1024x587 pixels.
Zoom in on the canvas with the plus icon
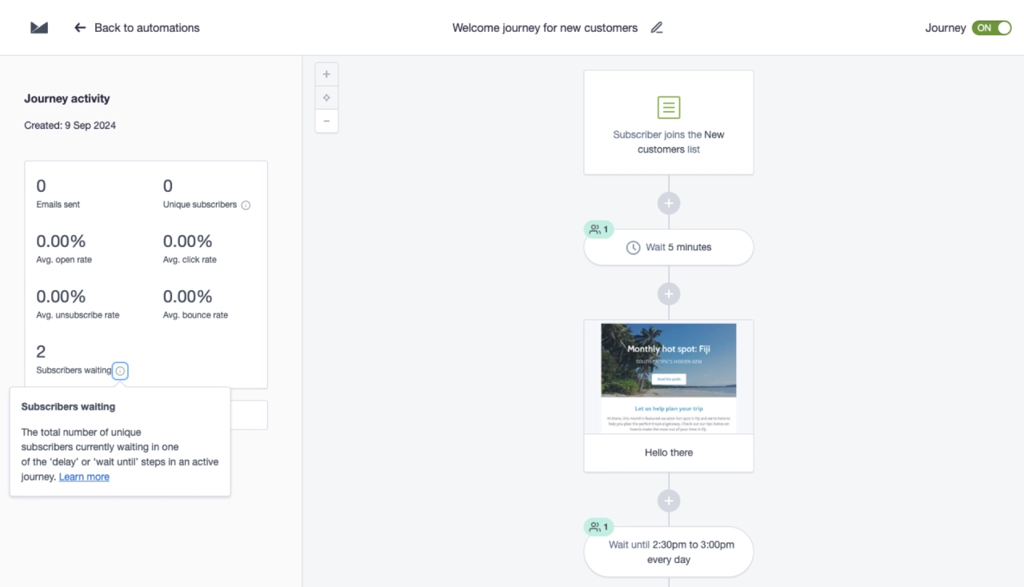pos(326,74)
